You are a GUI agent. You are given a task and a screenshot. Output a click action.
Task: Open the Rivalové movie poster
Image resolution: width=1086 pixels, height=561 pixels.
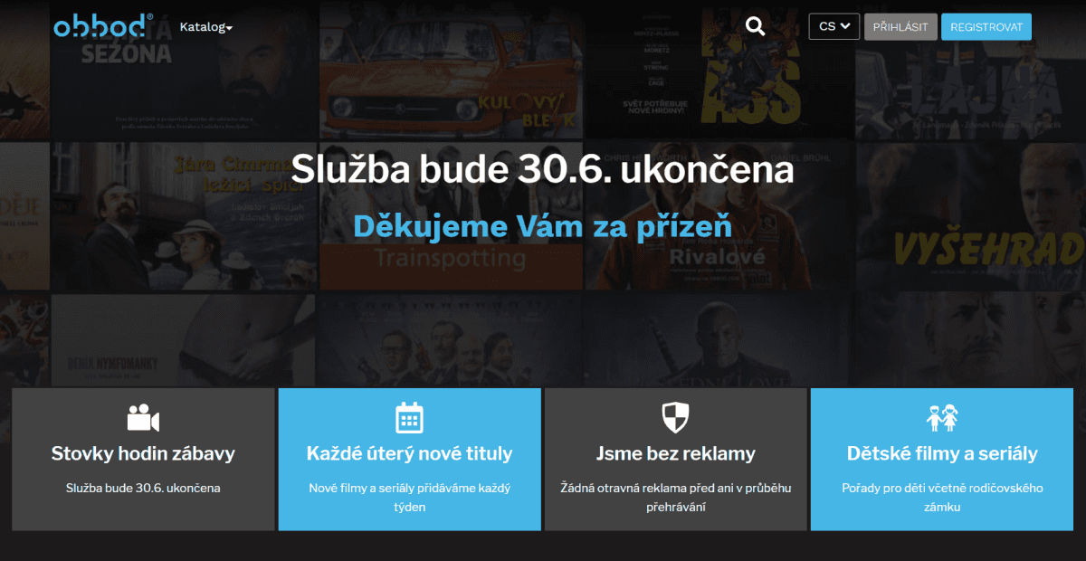coord(718,217)
